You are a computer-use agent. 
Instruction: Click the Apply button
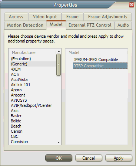coord(119,158)
